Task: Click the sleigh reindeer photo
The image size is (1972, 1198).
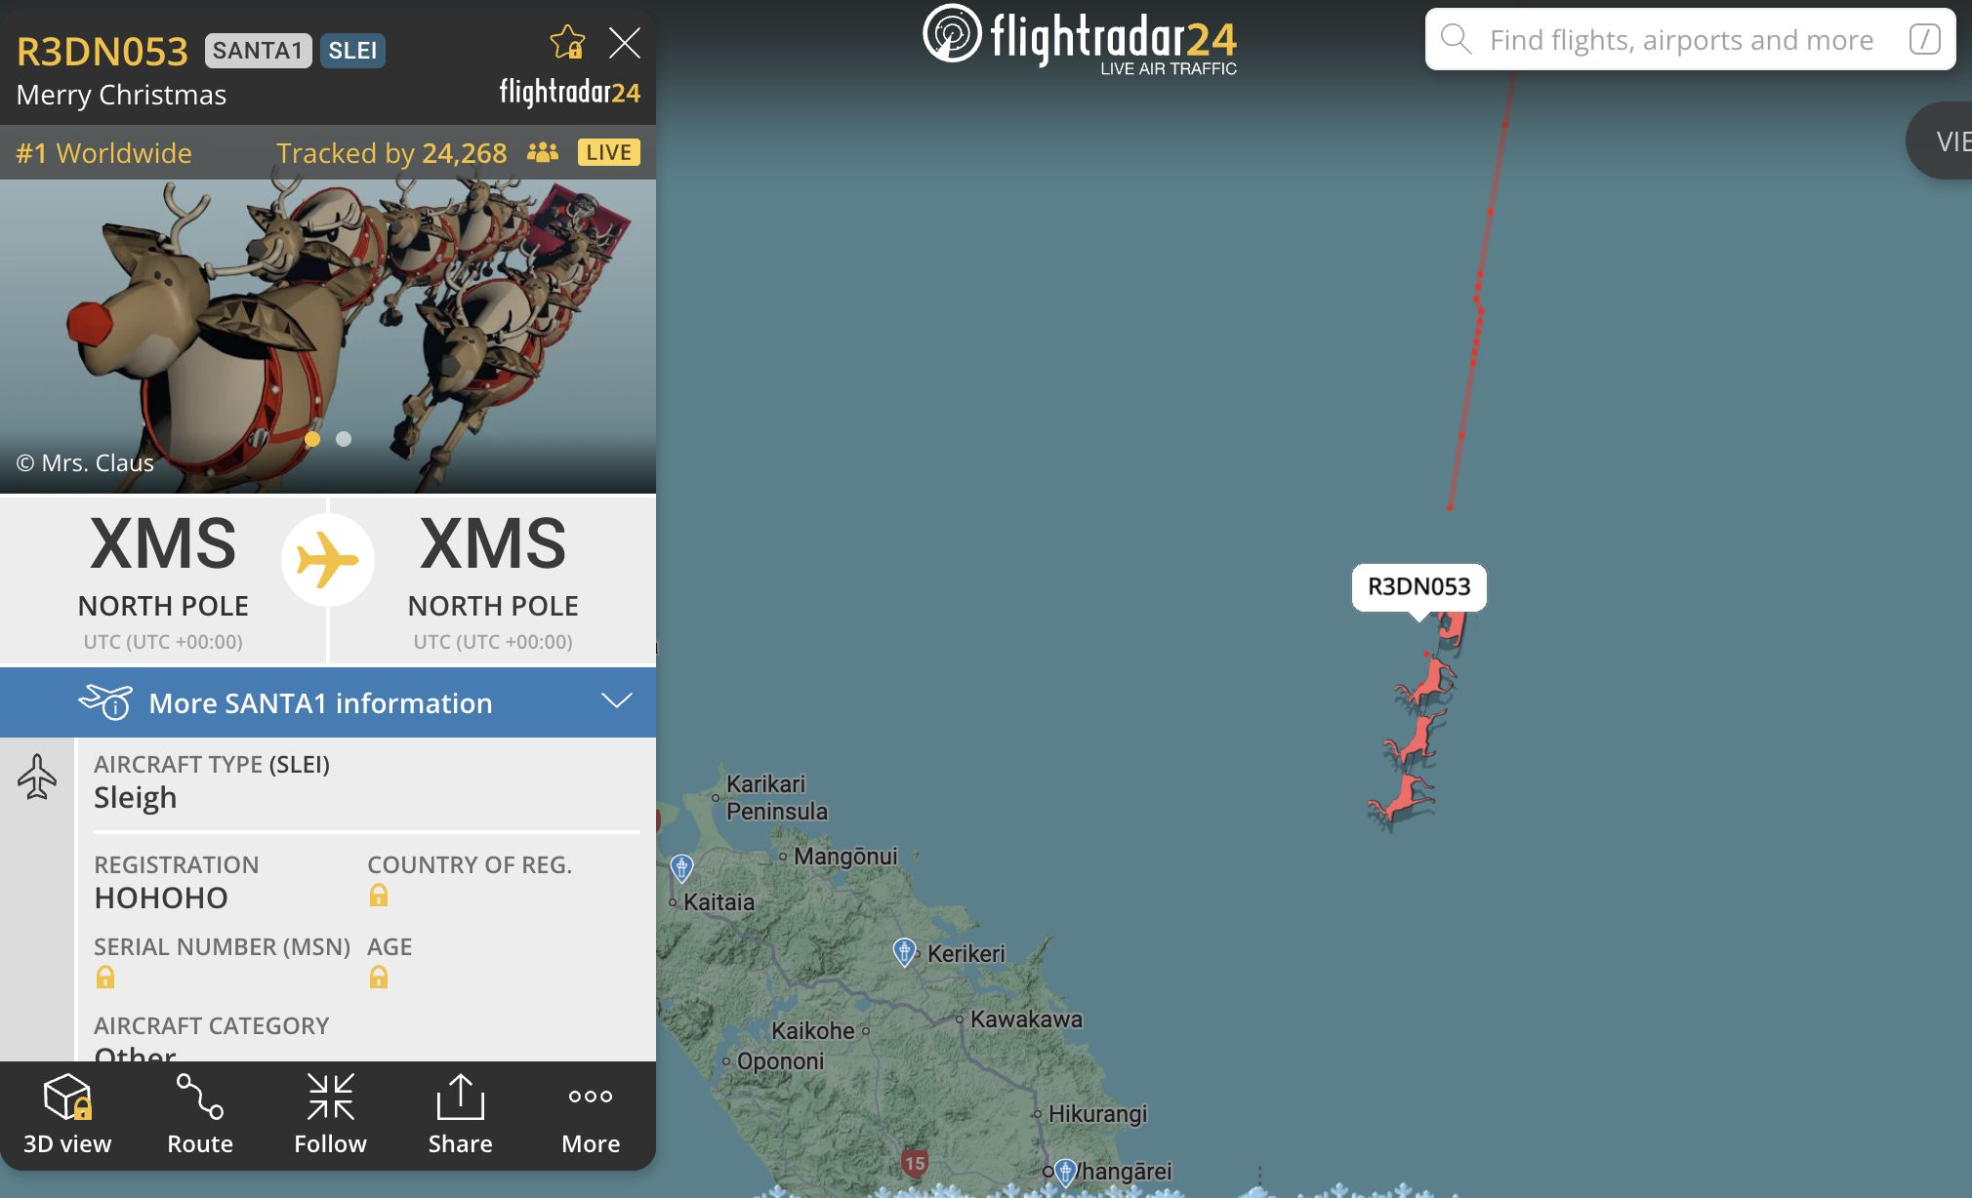Action: [328, 336]
